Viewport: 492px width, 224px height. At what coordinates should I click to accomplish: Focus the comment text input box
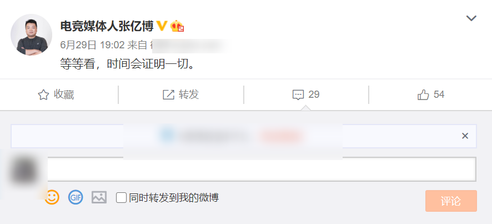coord(262,170)
